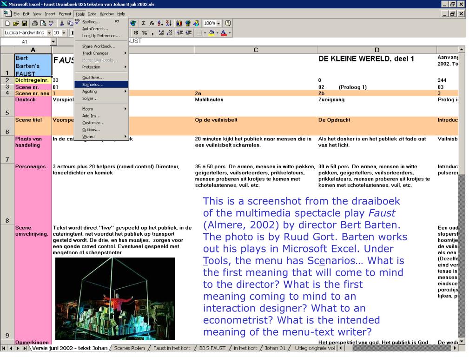
Task: Open Add-Ins... dialog entry
Action: point(101,116)
